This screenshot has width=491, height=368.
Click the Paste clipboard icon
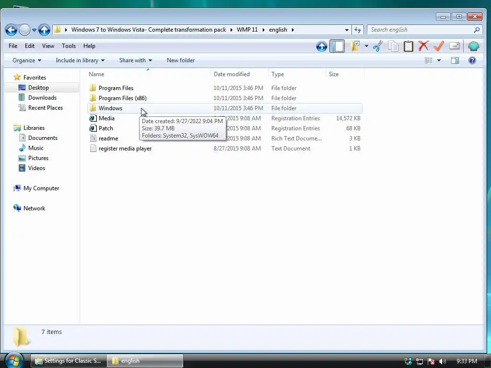(x=409, y=46)
